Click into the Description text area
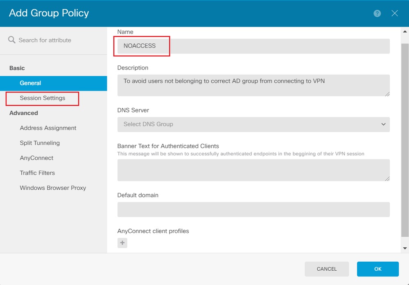The width and height of the screenshot is (409, 285). pos(253,85)
